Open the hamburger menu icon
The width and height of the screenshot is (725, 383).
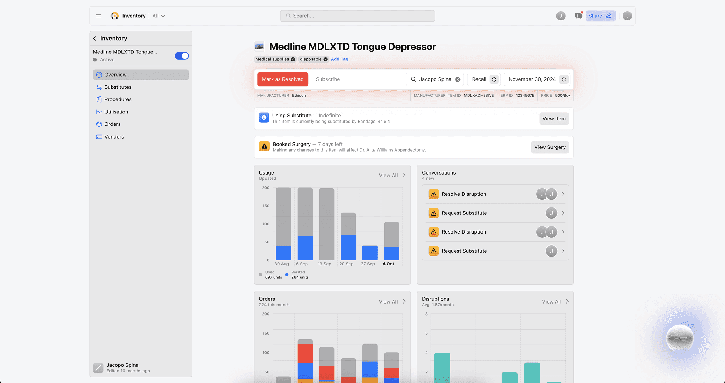pos(98,16)
